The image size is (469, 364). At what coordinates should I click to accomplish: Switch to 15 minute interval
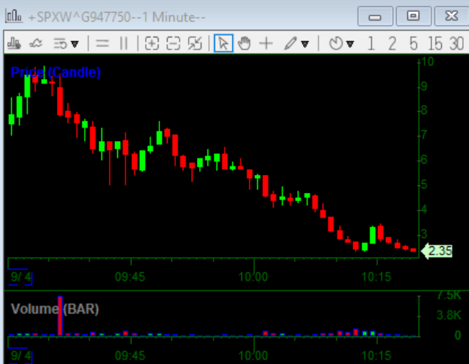435,44
